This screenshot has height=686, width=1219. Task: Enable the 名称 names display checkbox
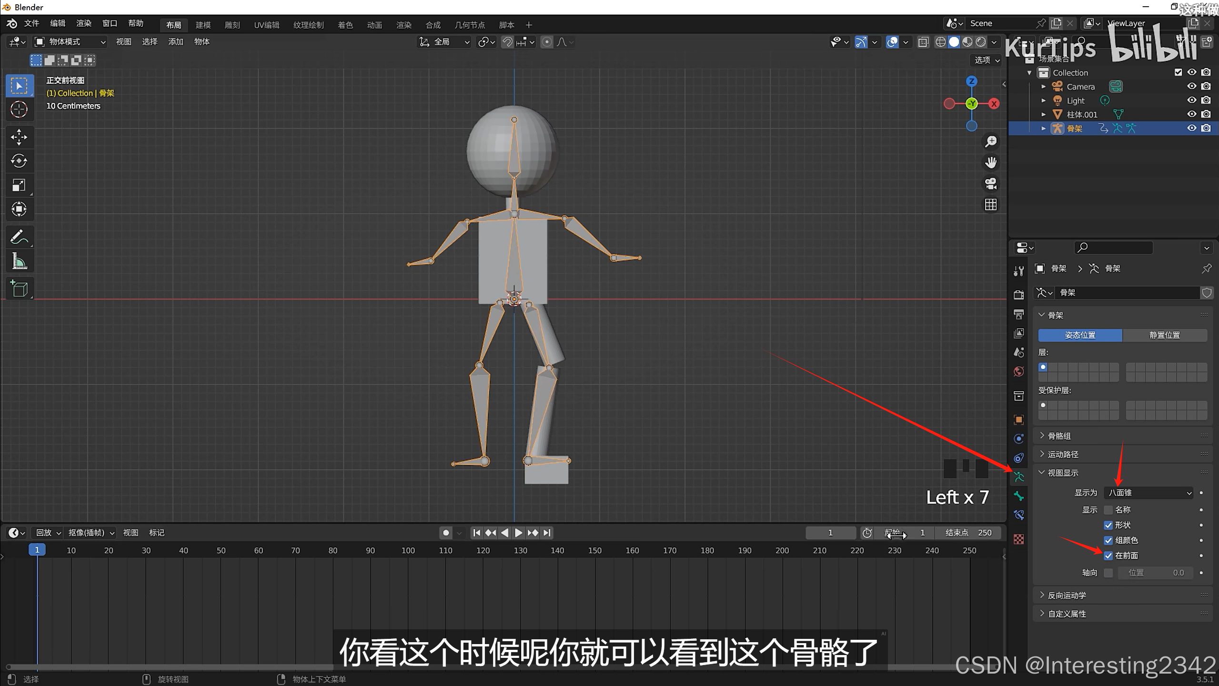(1108, 510)
